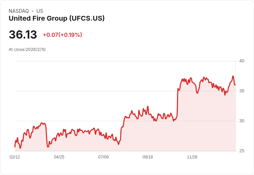Click the 40 y-axis price label
Image resolution: width=254 pixels, height=175 pixels.
pyautogui.click(x=242, y=61)
